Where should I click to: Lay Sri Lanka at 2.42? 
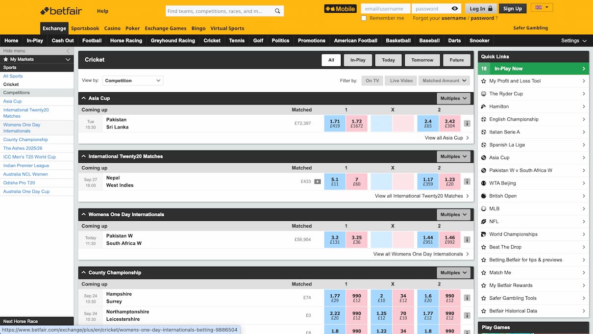(450, 124)
